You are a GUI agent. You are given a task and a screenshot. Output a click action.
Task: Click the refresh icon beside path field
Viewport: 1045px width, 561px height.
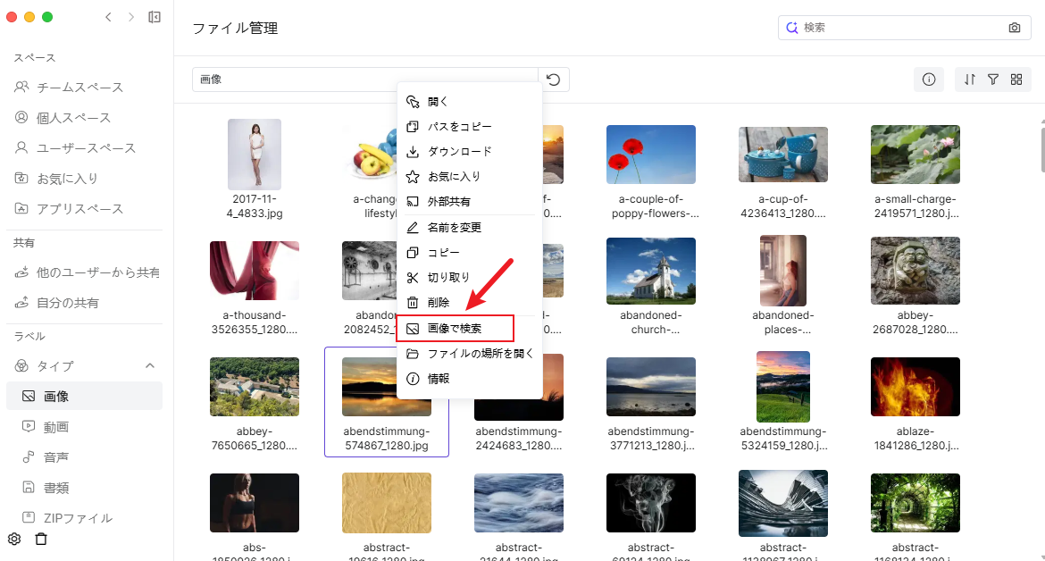554,80
